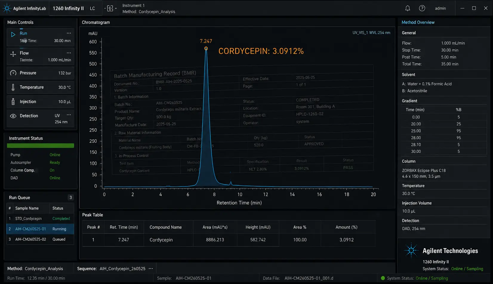The image size is (493, 284).
Task: Click the Agilent InfinityLab logo icon
Action: click(x=7, y=8)
